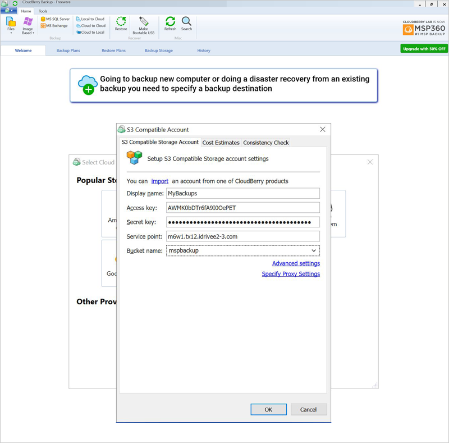Image resolution: width=449 pixels, height=443 pixels.
Task: Choose MS Exchange backup
Action: (x=54, y=26)
